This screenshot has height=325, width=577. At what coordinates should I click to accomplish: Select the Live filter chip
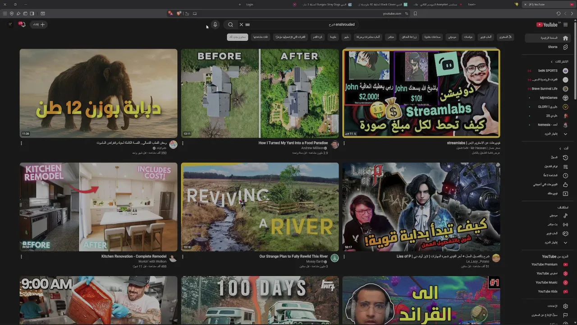391,37
